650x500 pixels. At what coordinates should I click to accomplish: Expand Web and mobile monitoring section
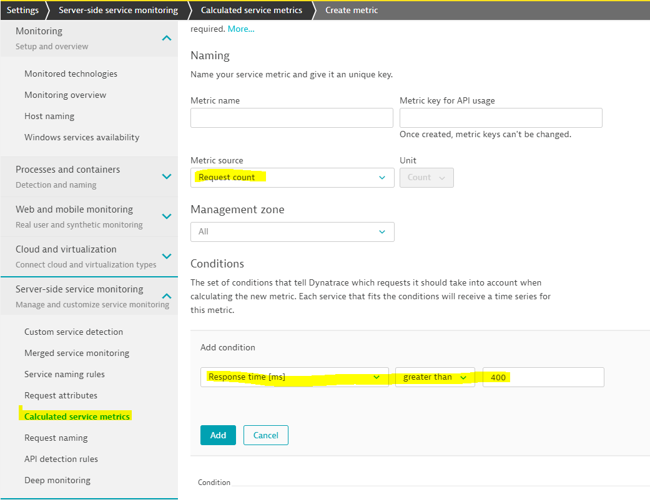click(x=166, y=216)
